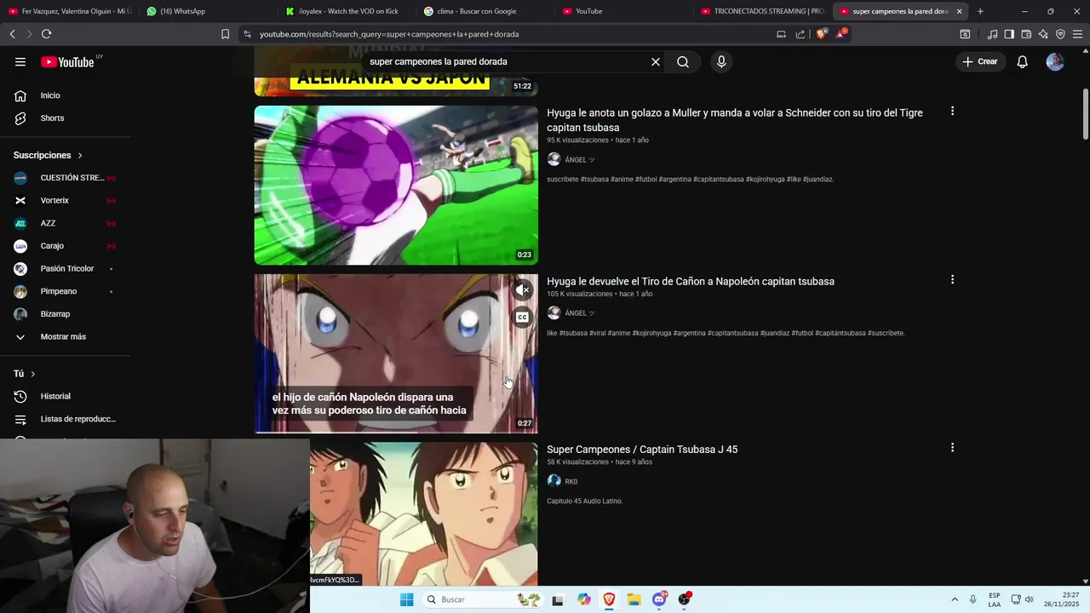The image size is (1090, 613).
Task: Open Brave Shields lion icon
Action: click(822, 34)
